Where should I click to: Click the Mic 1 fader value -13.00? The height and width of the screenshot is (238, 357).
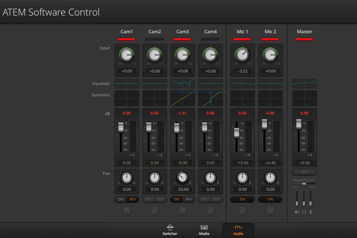click(x=242, y=163)
